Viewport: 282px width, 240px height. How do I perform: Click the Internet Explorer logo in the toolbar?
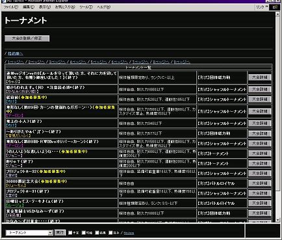[275, 7]
